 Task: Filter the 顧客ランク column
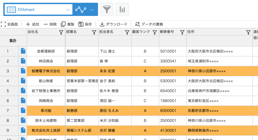pyautogui.click(x=155, y=32)
